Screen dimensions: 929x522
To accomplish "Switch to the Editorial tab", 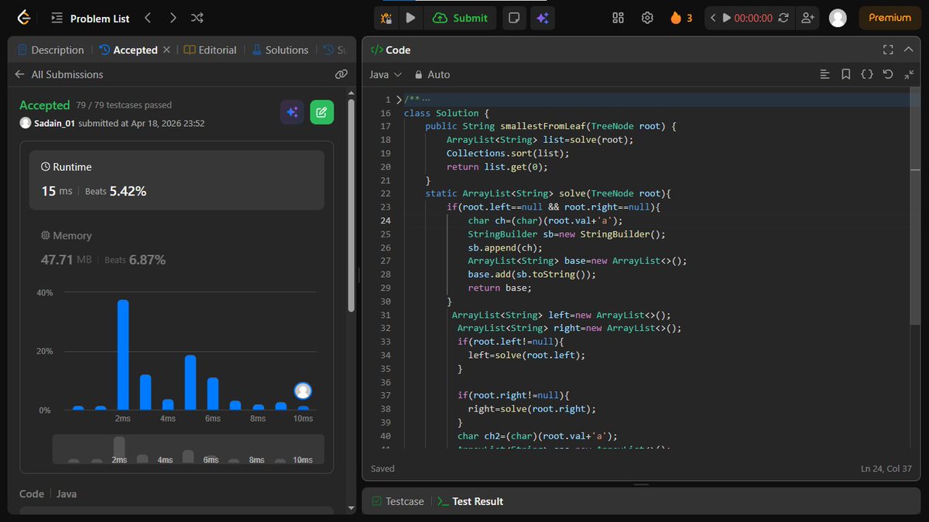I will coord(211,49).
